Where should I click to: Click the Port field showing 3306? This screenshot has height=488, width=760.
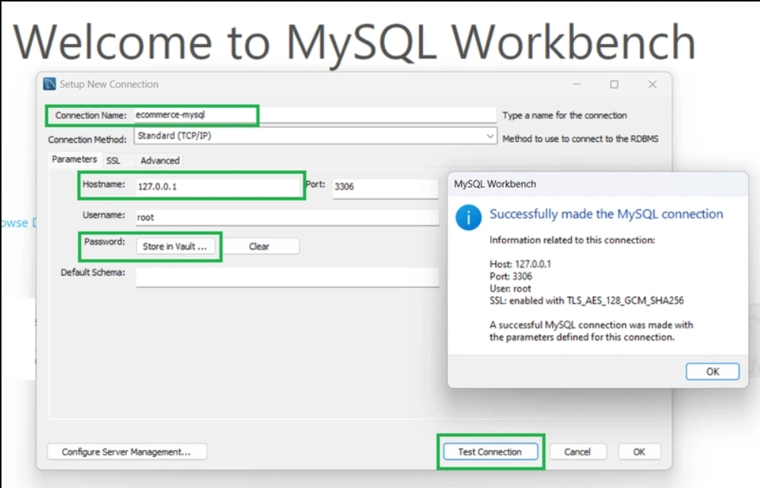click(386, 187)
